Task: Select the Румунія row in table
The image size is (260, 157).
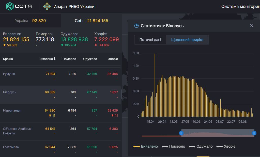Action: [x=9, y=74]
